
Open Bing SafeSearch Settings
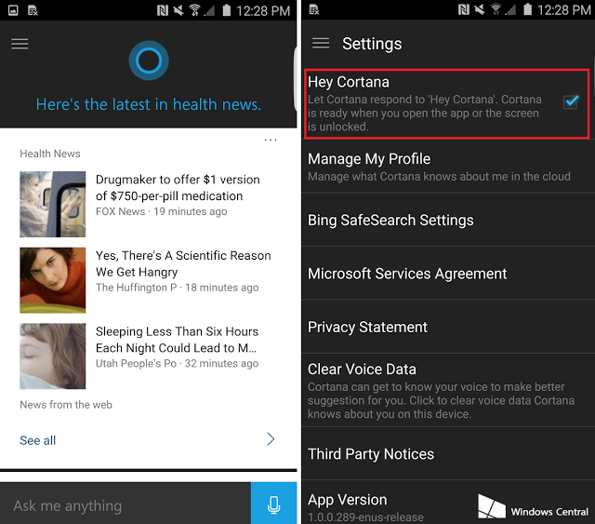448,220
